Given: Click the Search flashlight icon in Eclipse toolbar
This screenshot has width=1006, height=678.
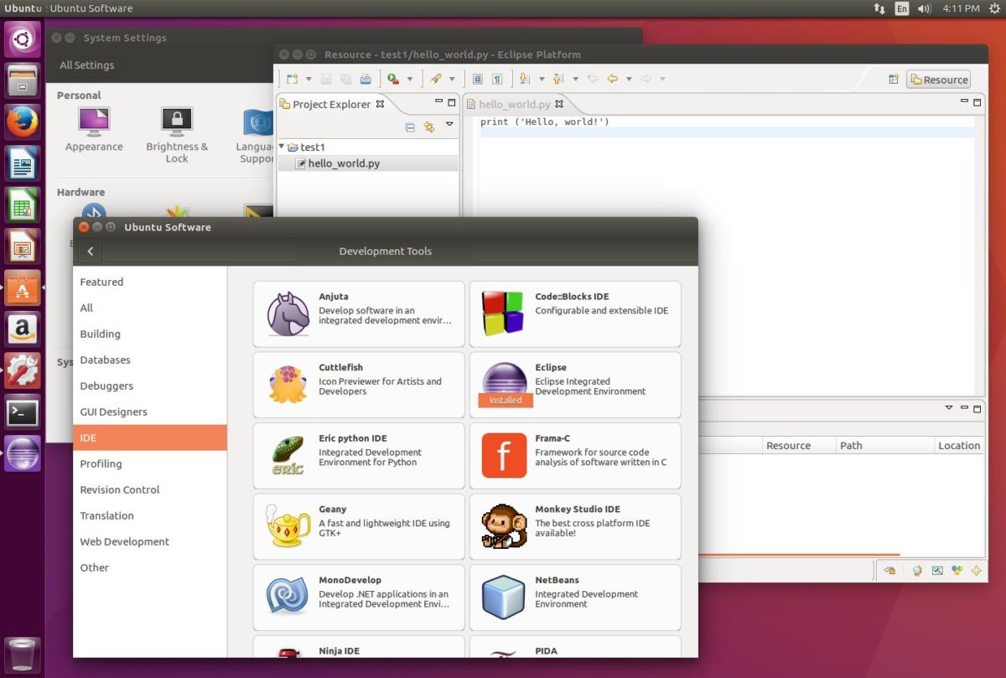Looking at the screenshot, I should click(x=435, y=79).
